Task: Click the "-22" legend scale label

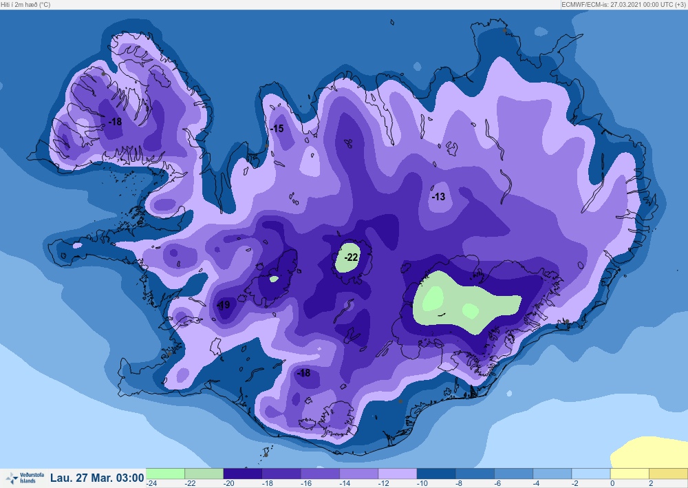Action: [x=191, y=484]
